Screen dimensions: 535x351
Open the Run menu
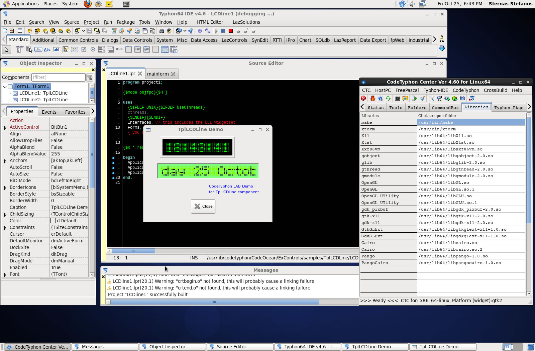(x=108, y=22)
